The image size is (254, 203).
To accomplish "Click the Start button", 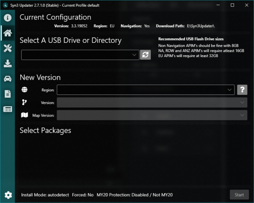I will click(239, 195).
